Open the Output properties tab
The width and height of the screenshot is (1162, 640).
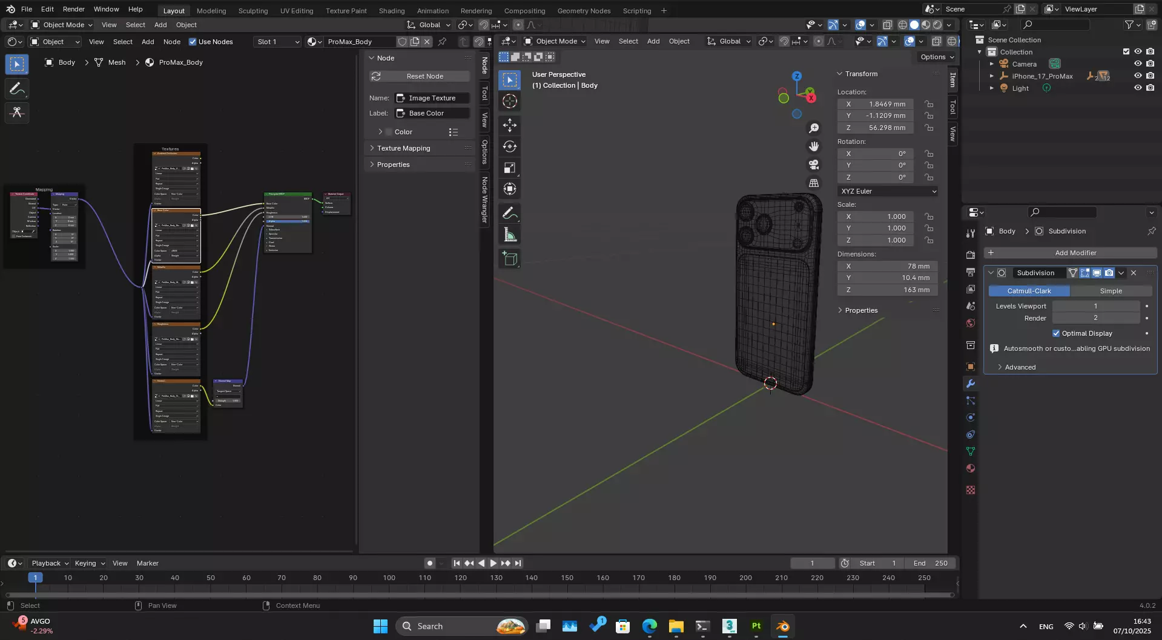tap(971, 272)
